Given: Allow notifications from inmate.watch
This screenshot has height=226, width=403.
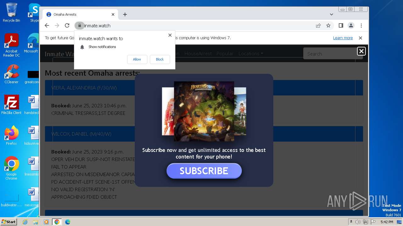Looking at the screenshot, I should [x=137, y=59].
